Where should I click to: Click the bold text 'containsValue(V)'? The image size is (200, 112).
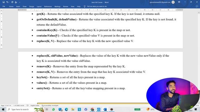pos(48,35)
